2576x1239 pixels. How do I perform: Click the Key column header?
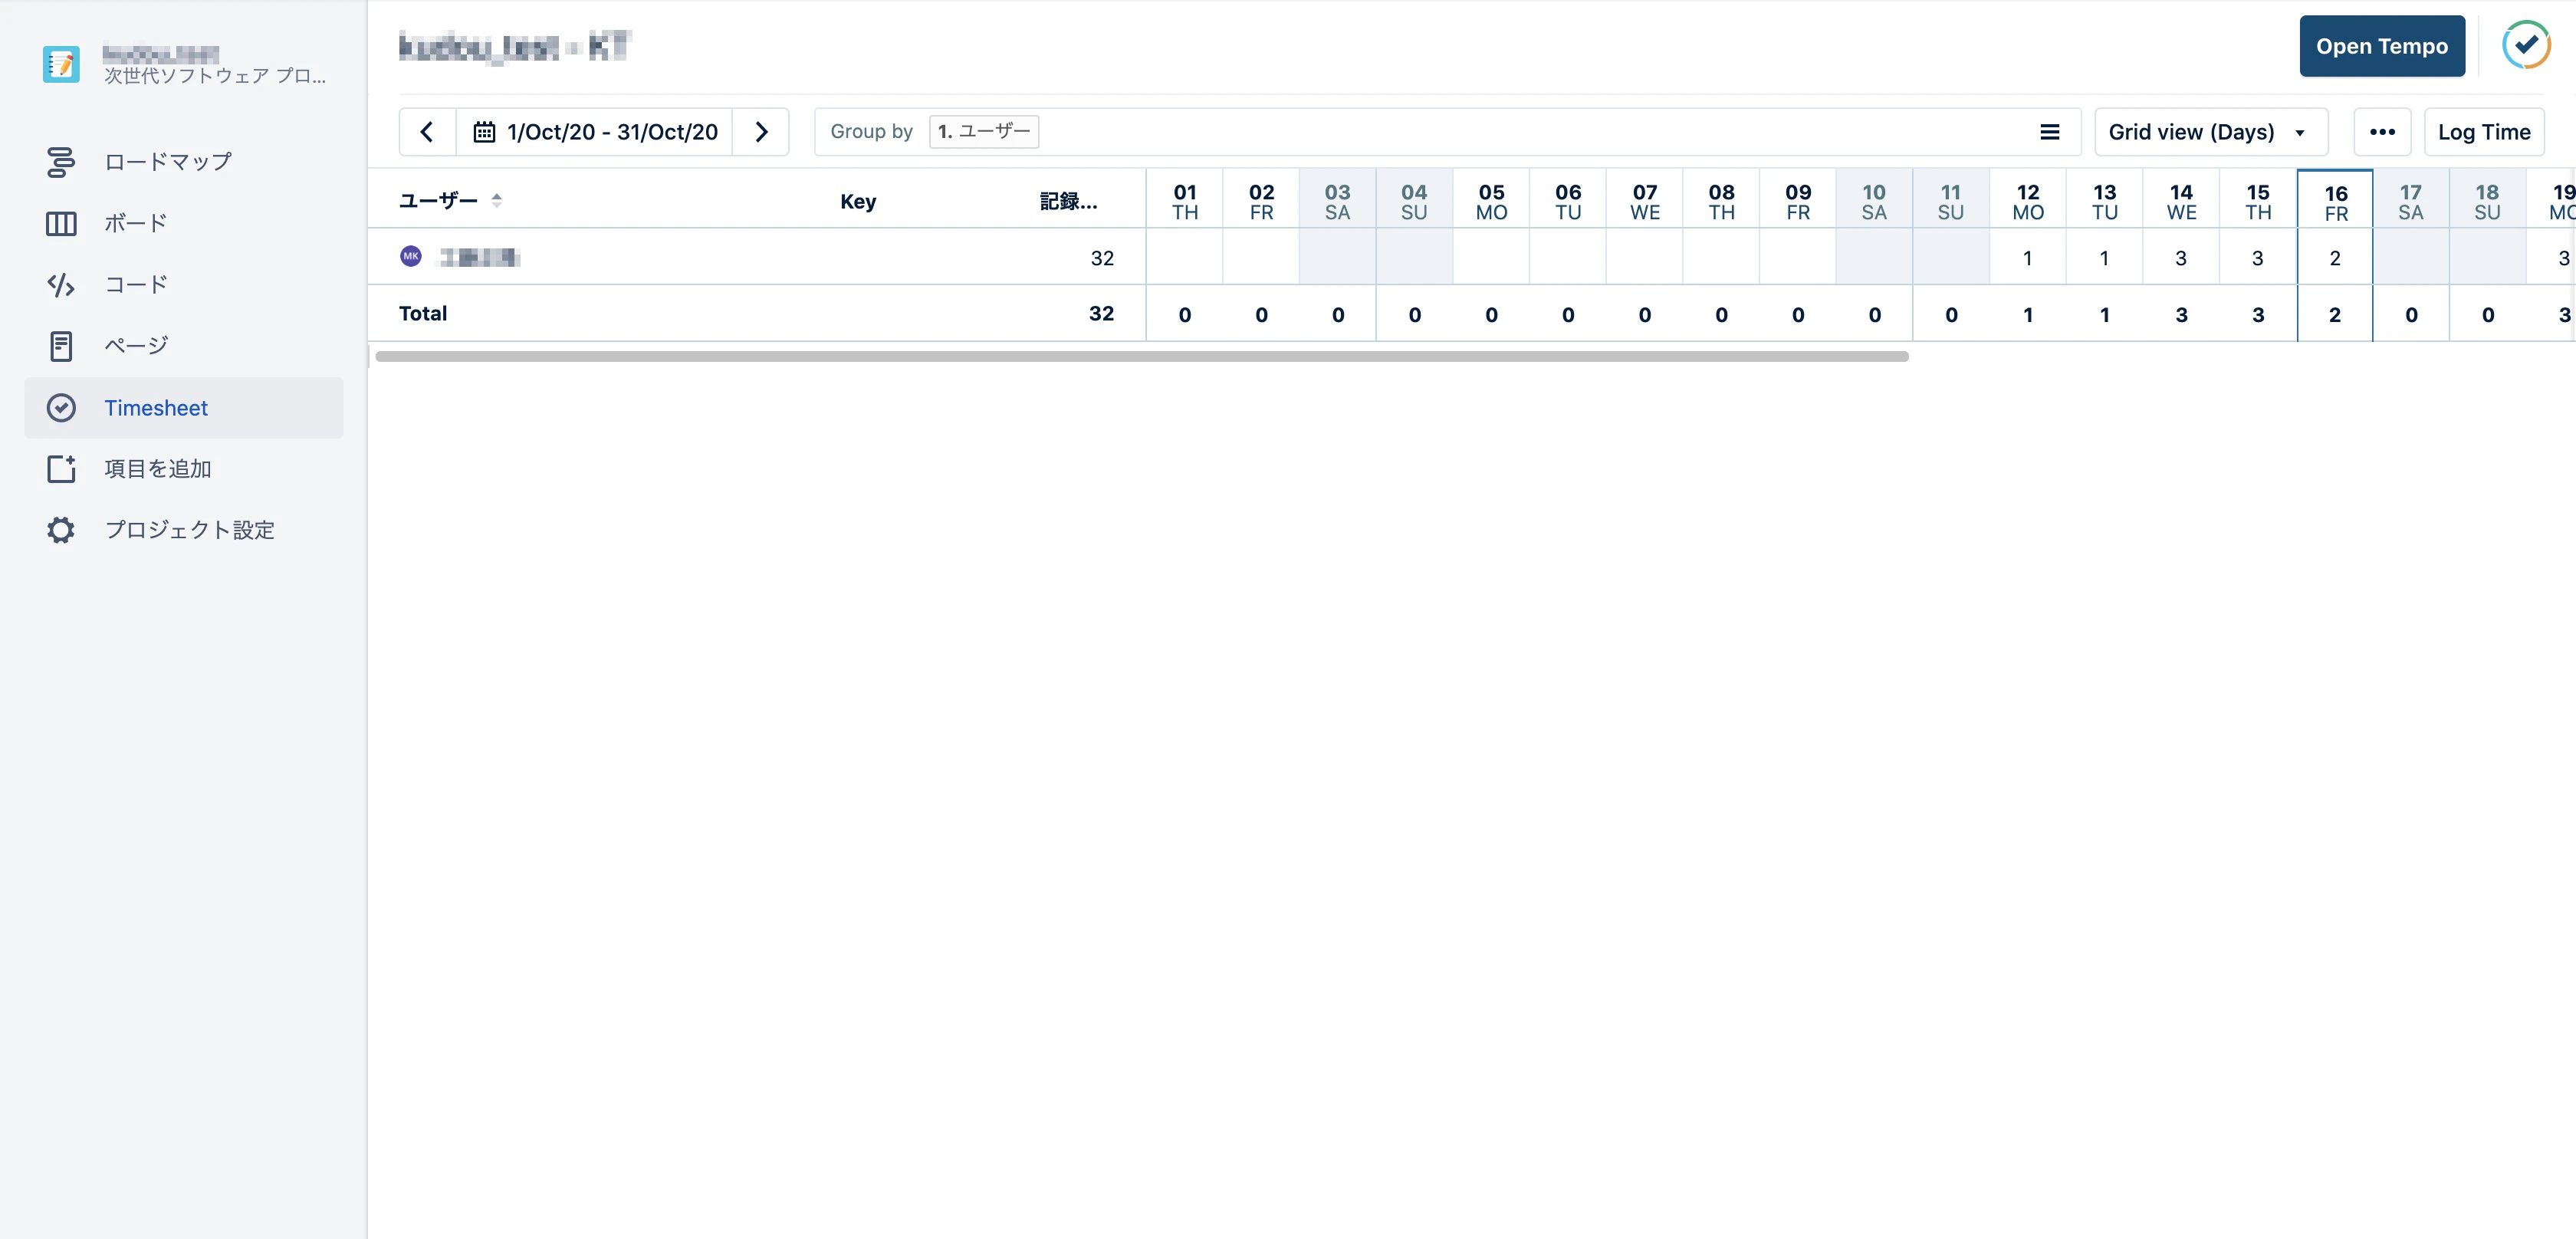tap(858, 201)
